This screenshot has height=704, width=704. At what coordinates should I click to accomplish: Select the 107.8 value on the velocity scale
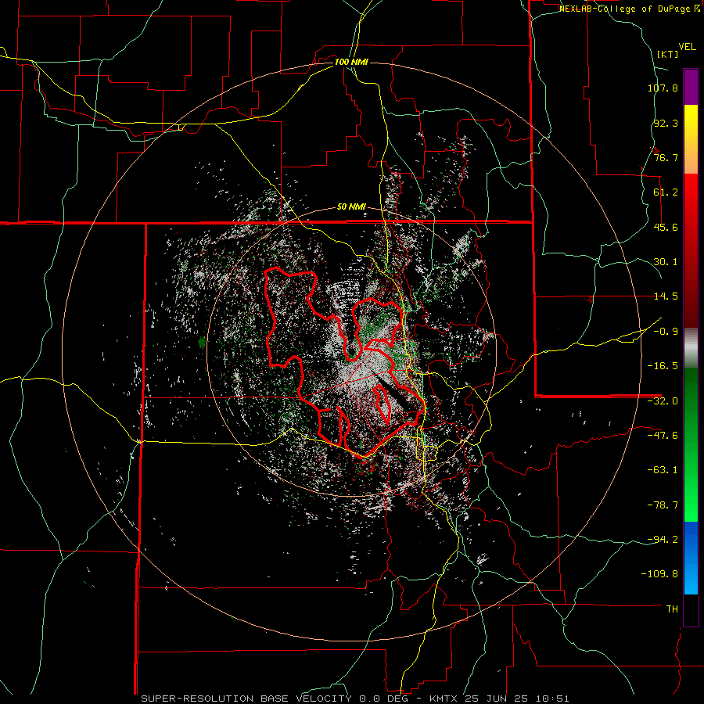click(x=663, y=88)
